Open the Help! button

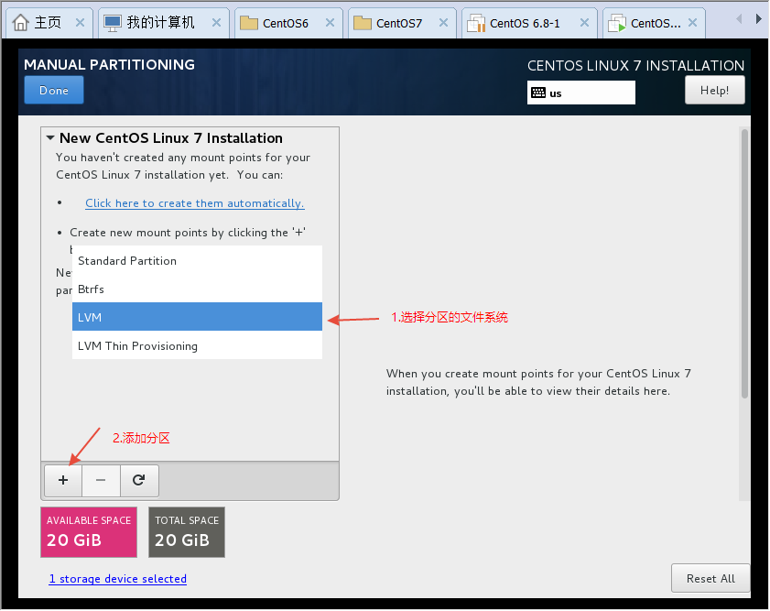click(x=714, y=90)
